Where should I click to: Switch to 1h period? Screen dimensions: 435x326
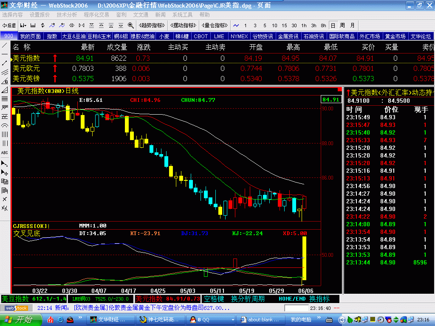[304, 25]
